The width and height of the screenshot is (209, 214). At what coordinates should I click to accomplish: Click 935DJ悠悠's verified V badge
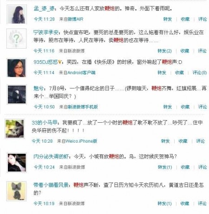pyautogui.click(x=60, y=62)
